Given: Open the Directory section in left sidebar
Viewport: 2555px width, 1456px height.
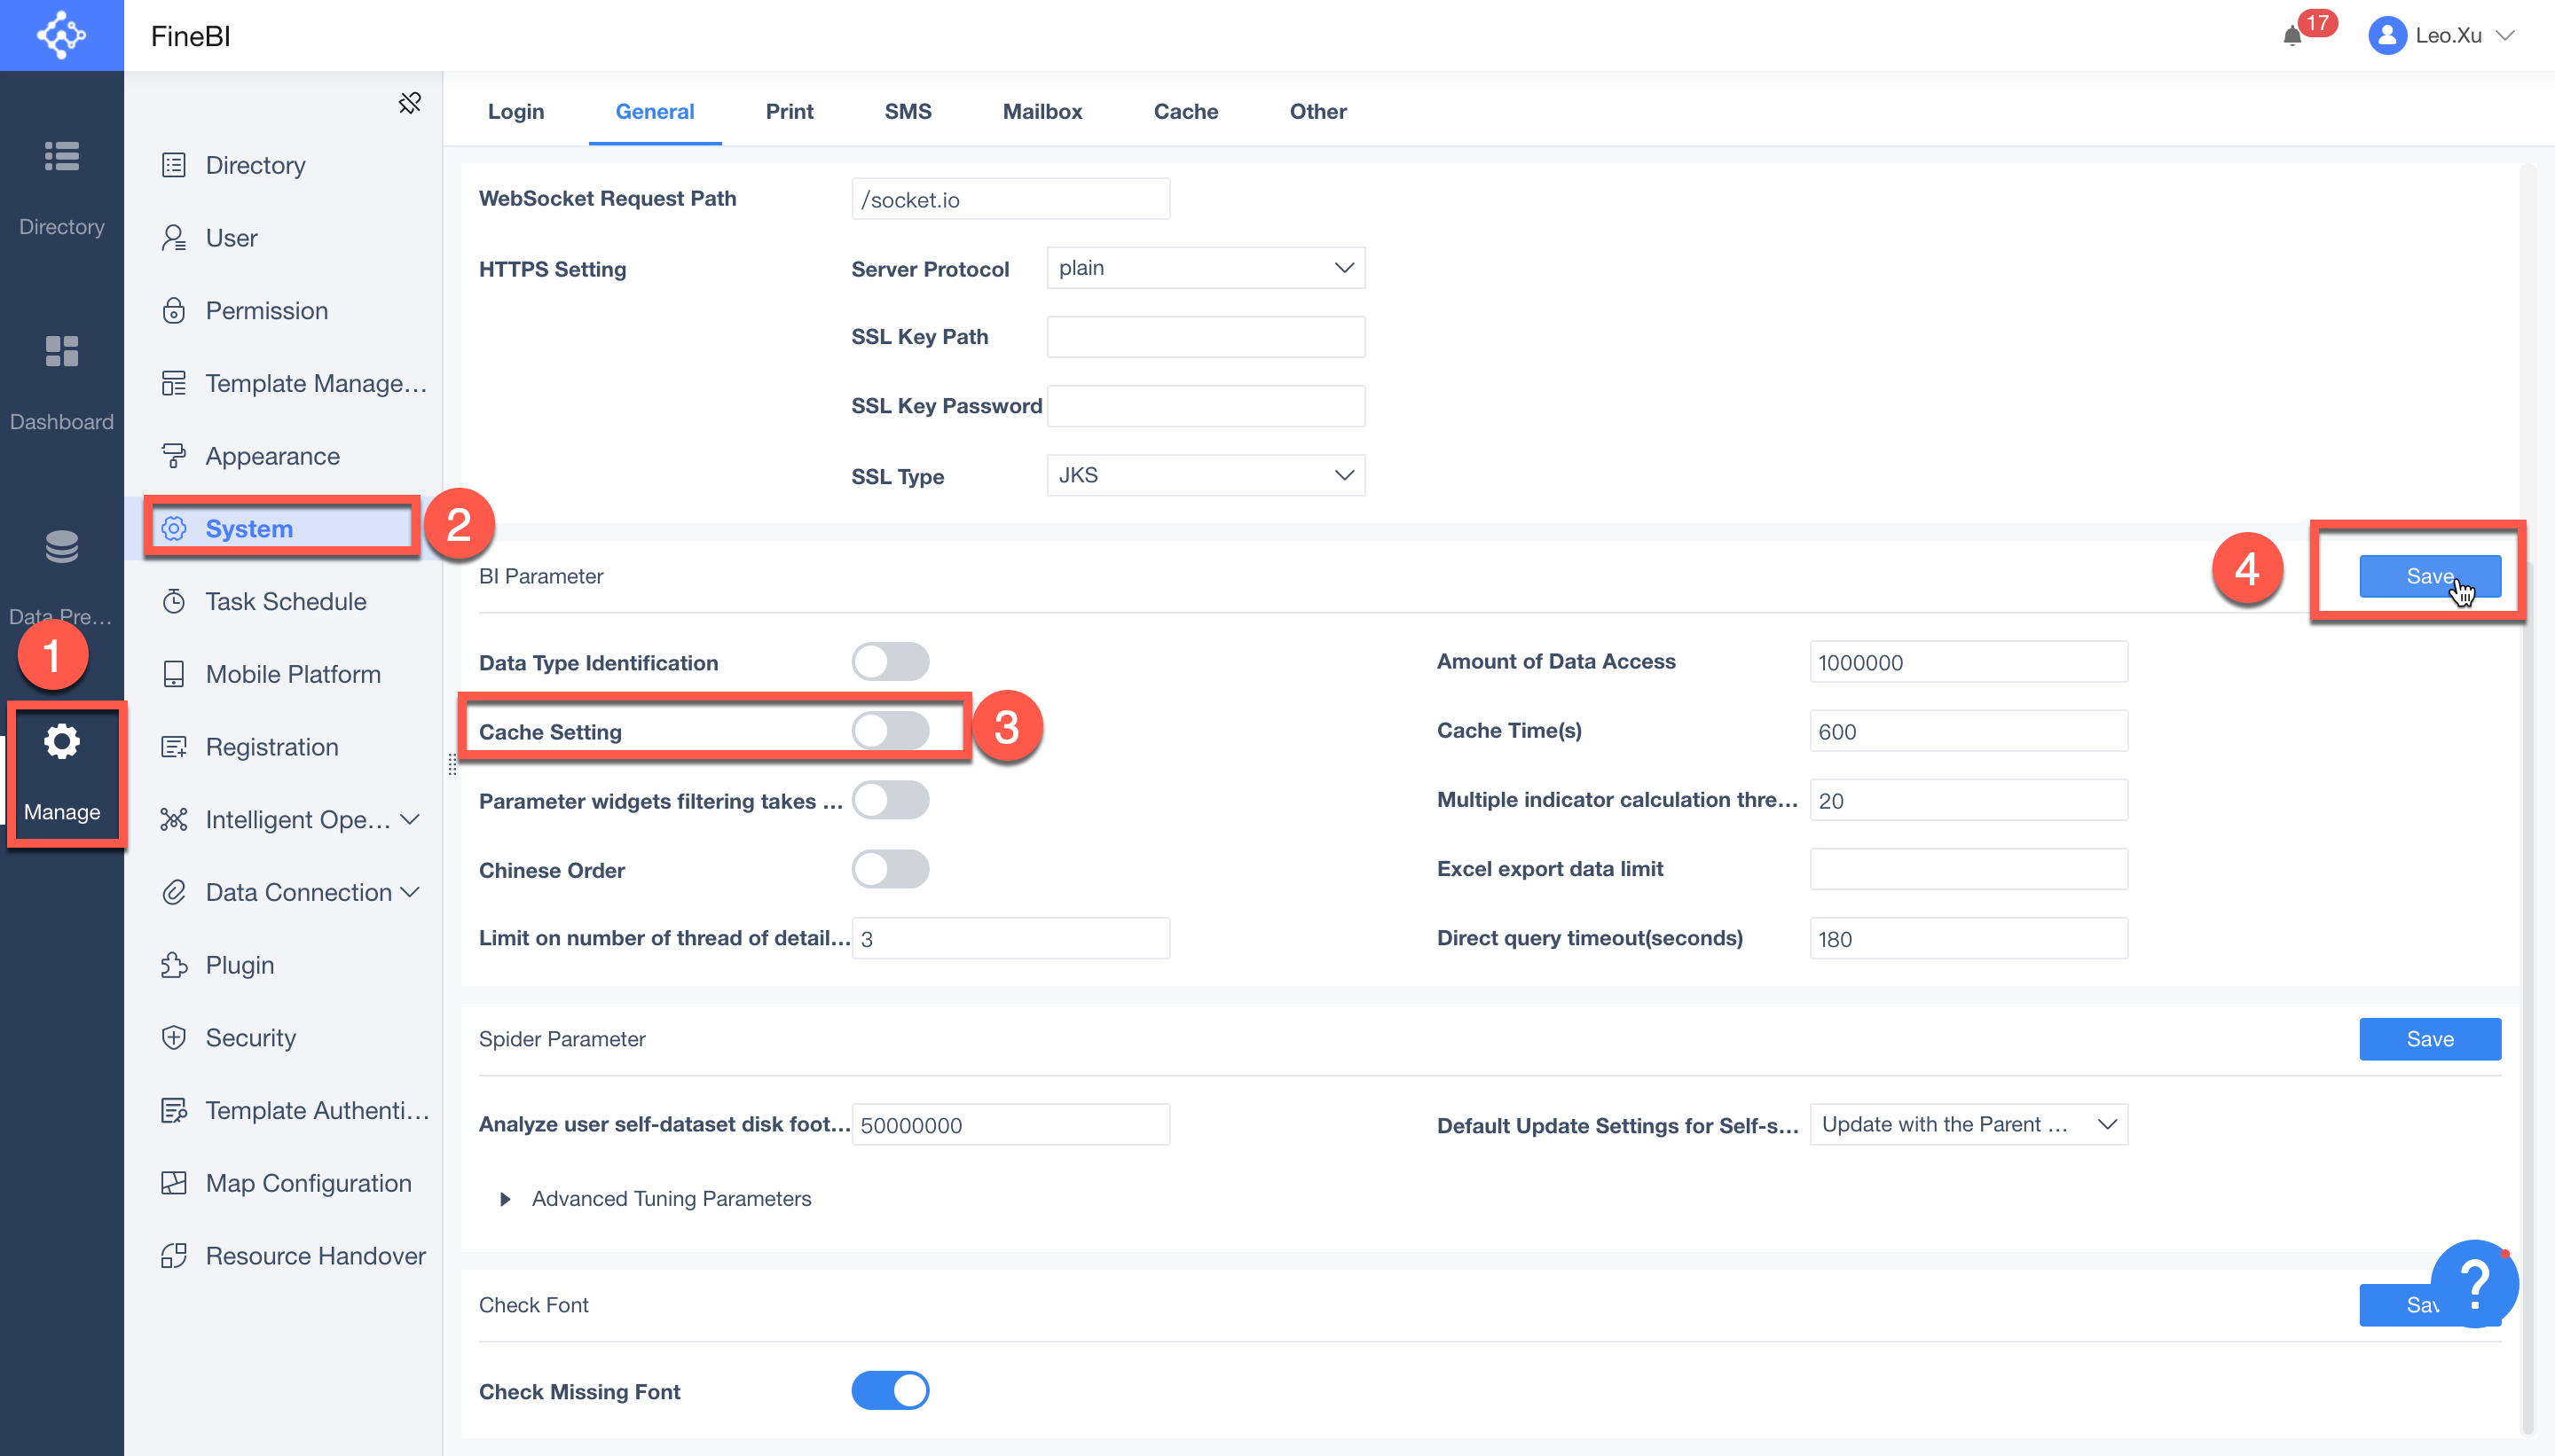Looking at the screenshot, I should [61, 185].
